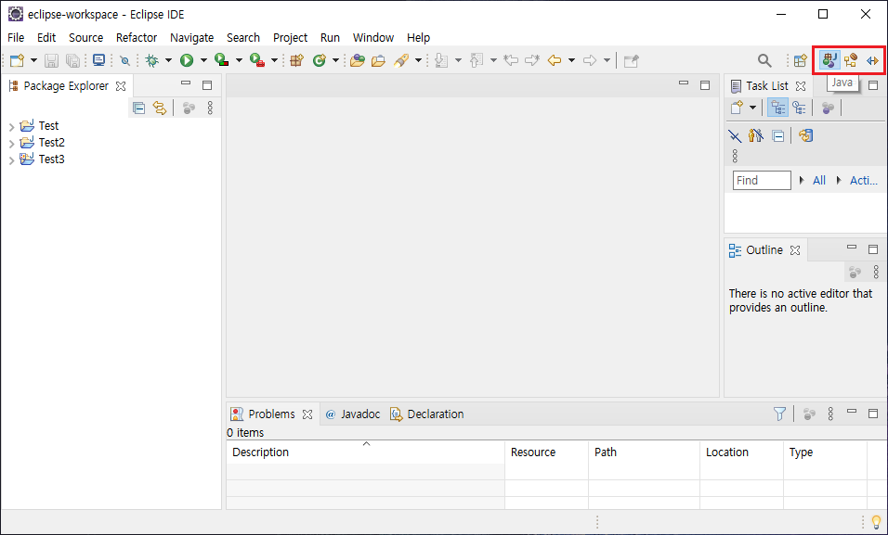Open the External Tools dropdown arrow
The image size is (888, 535).
click(x=274, y=60)
